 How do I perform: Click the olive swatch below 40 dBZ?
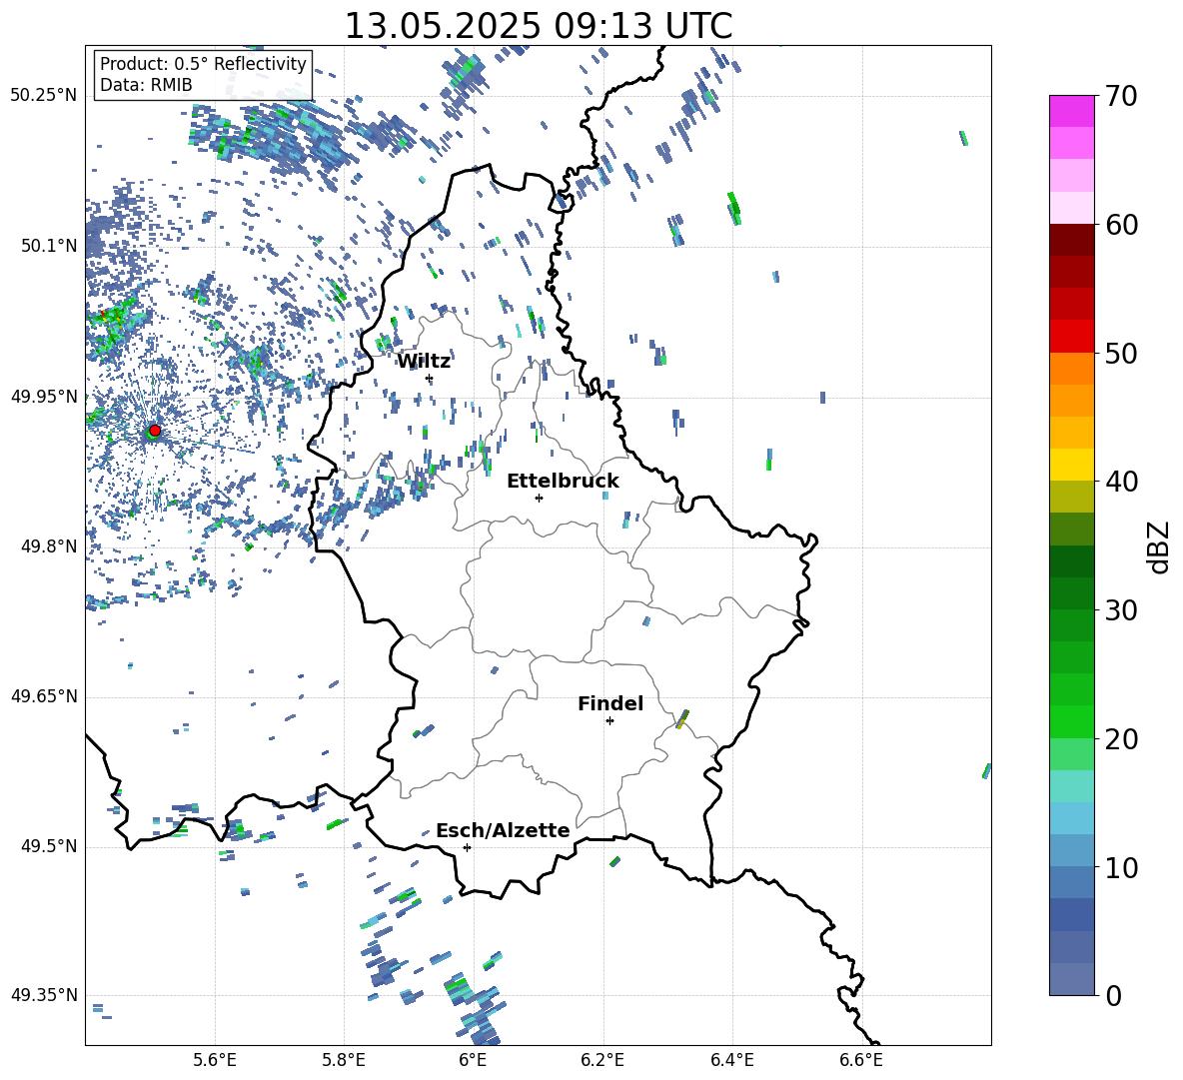[x=1072, y=497]
